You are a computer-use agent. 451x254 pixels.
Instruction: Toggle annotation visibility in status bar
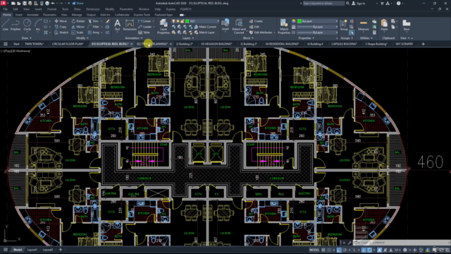380,250
